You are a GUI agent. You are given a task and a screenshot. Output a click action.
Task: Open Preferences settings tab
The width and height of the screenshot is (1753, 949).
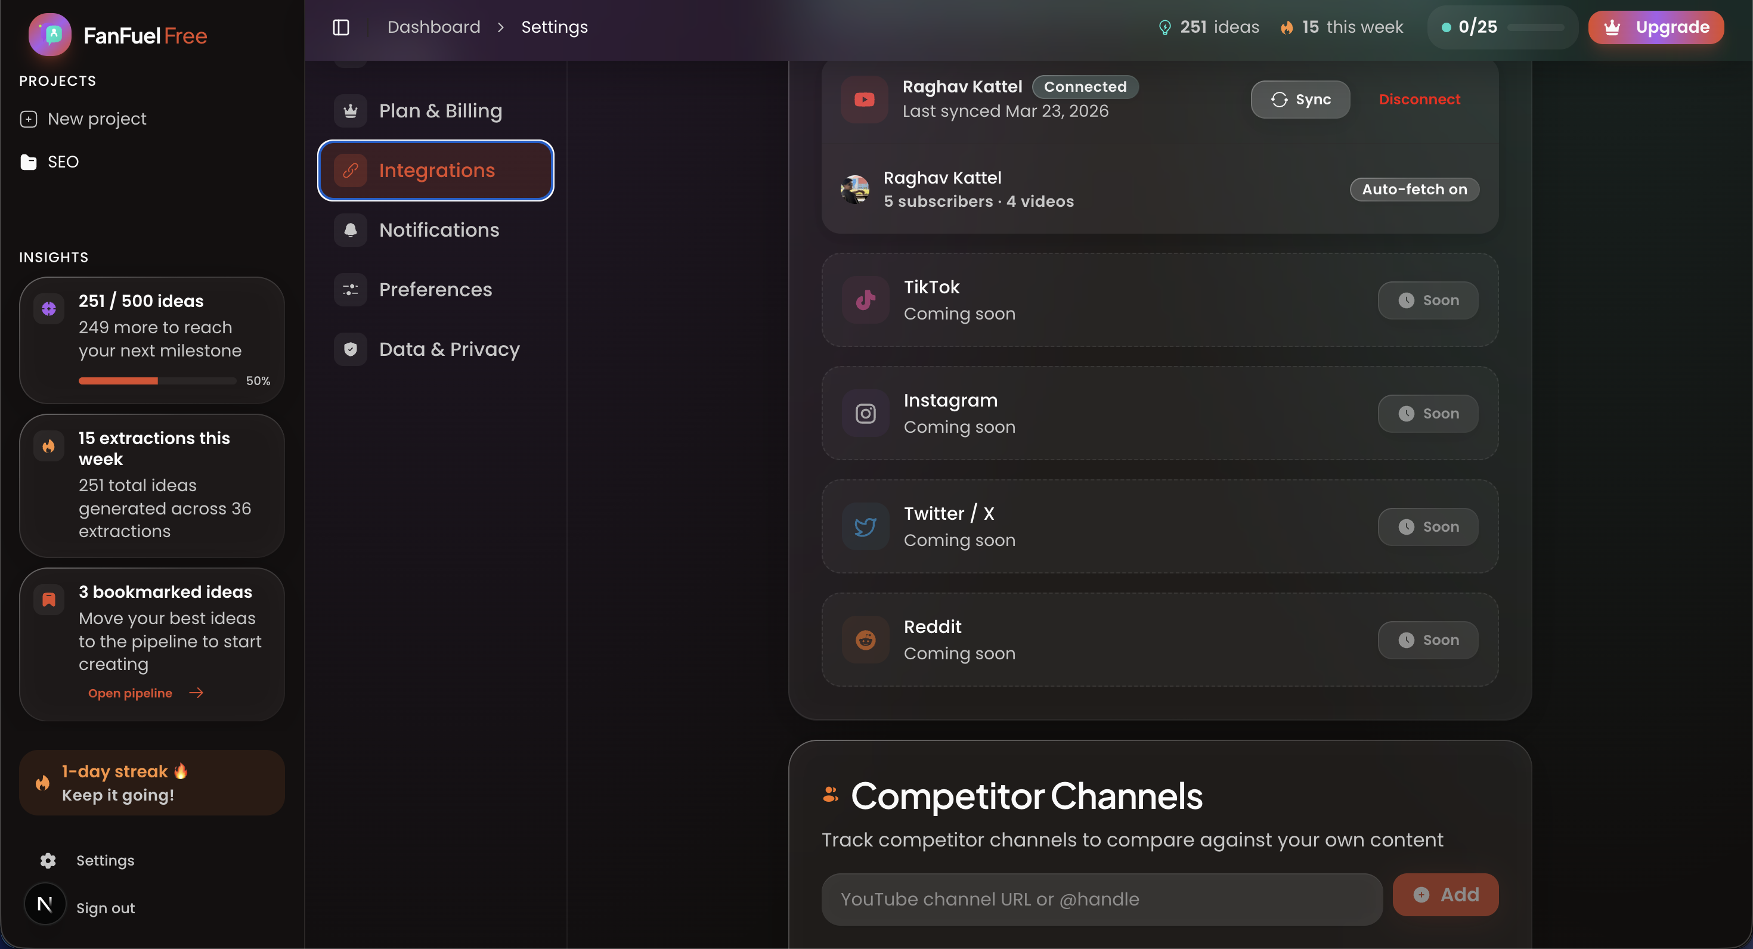pyautogui.click(x=435, y=290)
